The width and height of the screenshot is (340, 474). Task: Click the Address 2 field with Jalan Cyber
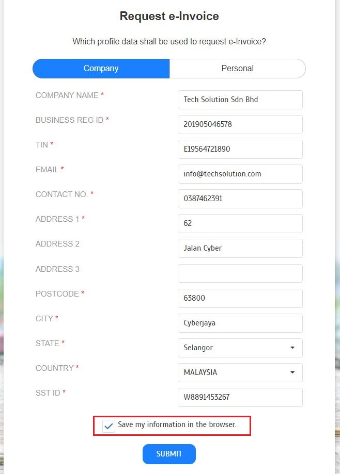pos(240,248)
